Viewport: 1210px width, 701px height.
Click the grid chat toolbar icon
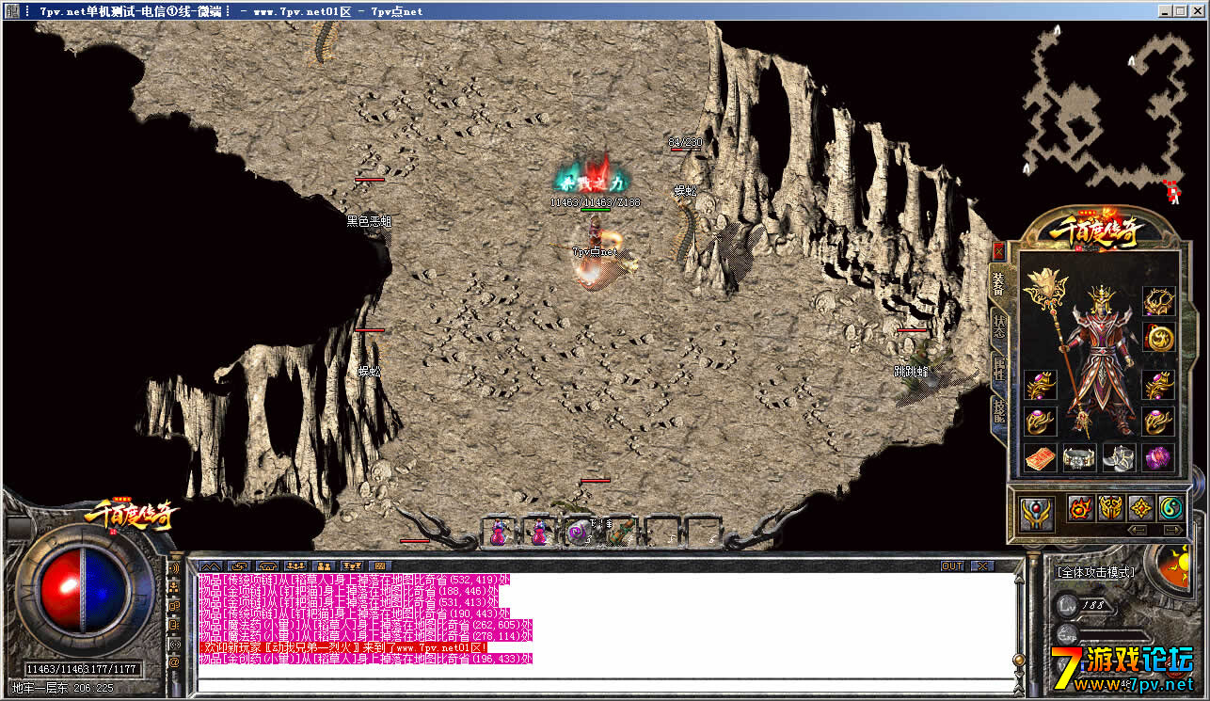tap(380, 566)
